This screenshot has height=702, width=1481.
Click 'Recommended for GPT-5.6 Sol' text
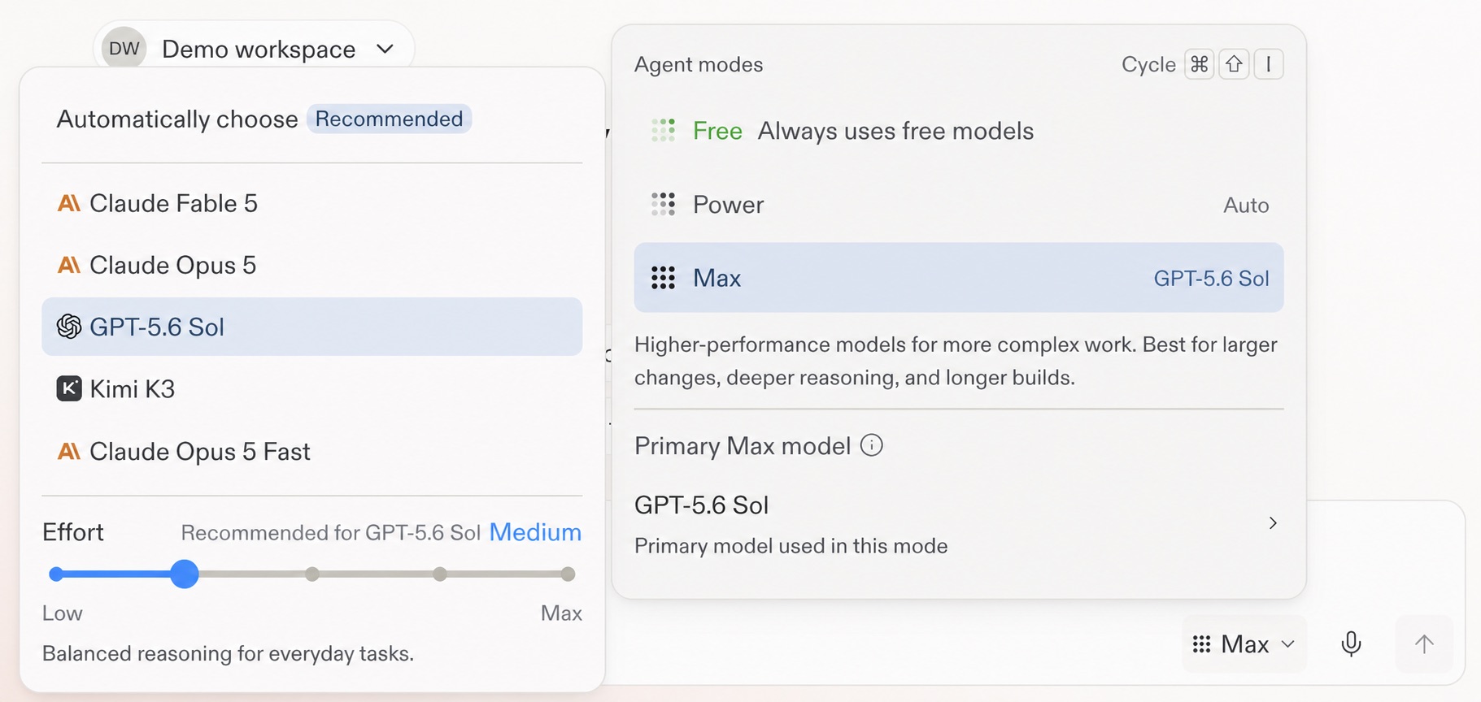[x=331, y=533]
